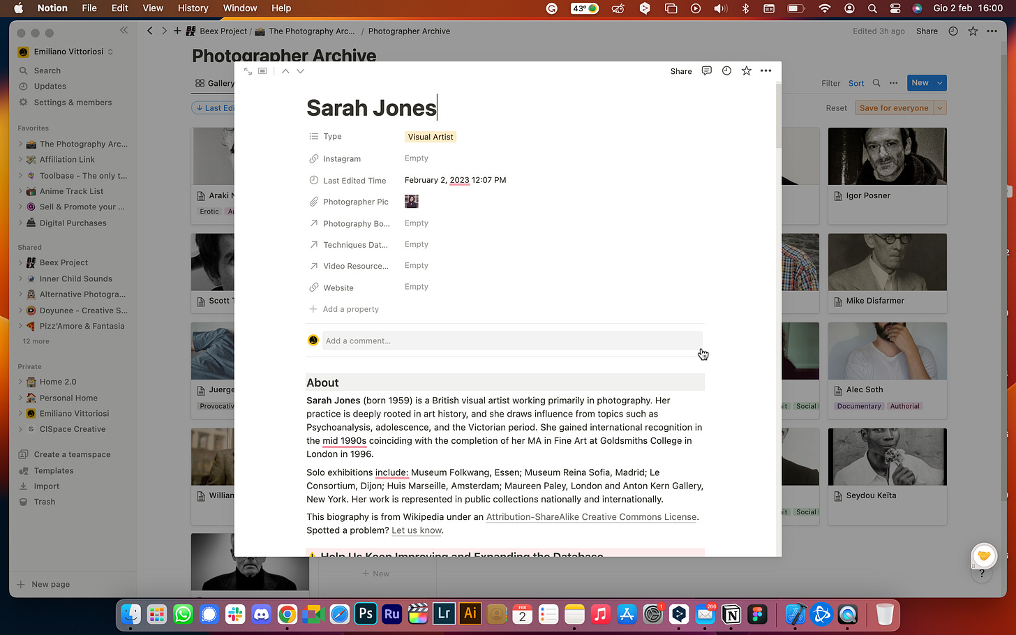The width and height of the screenshot is (1016, 635).
Task: Click Sort in database toolbar
Action: 856,83
